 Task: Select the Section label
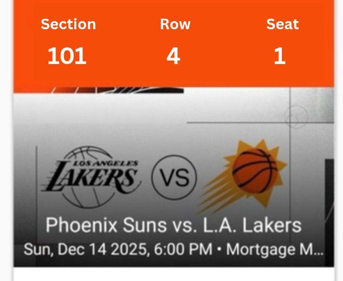pos(68,24)
